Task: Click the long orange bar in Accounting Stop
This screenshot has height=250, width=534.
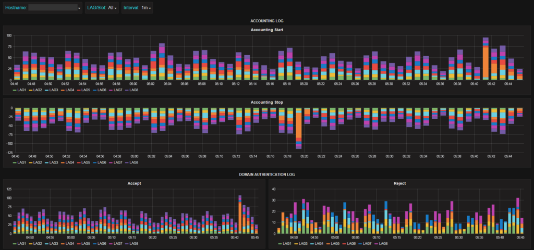Action: point(298,125)
